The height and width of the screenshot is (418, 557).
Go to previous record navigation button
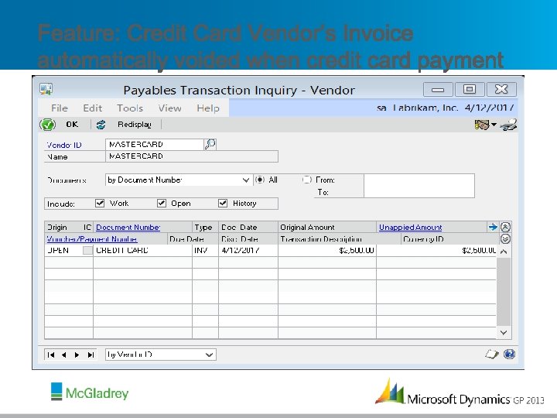(64, 355)
